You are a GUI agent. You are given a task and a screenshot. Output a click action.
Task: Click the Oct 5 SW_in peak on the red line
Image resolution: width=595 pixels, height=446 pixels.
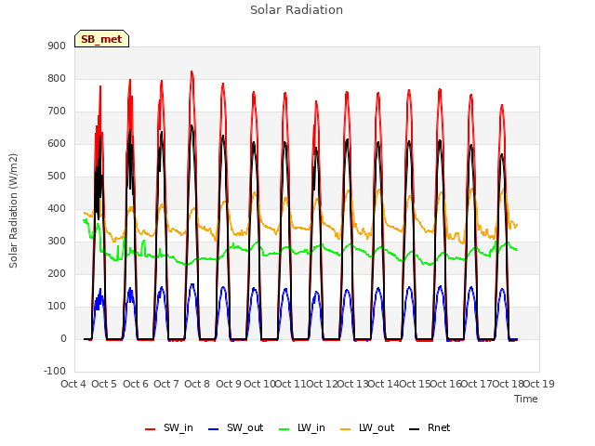coord(100,86)
